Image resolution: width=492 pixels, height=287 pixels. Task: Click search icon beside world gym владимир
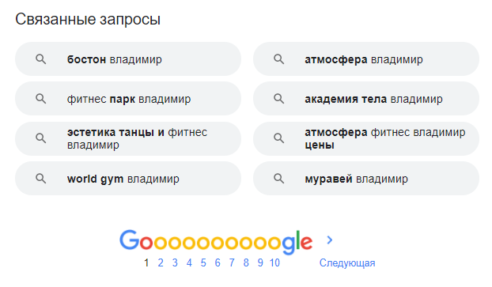point(40,179)
